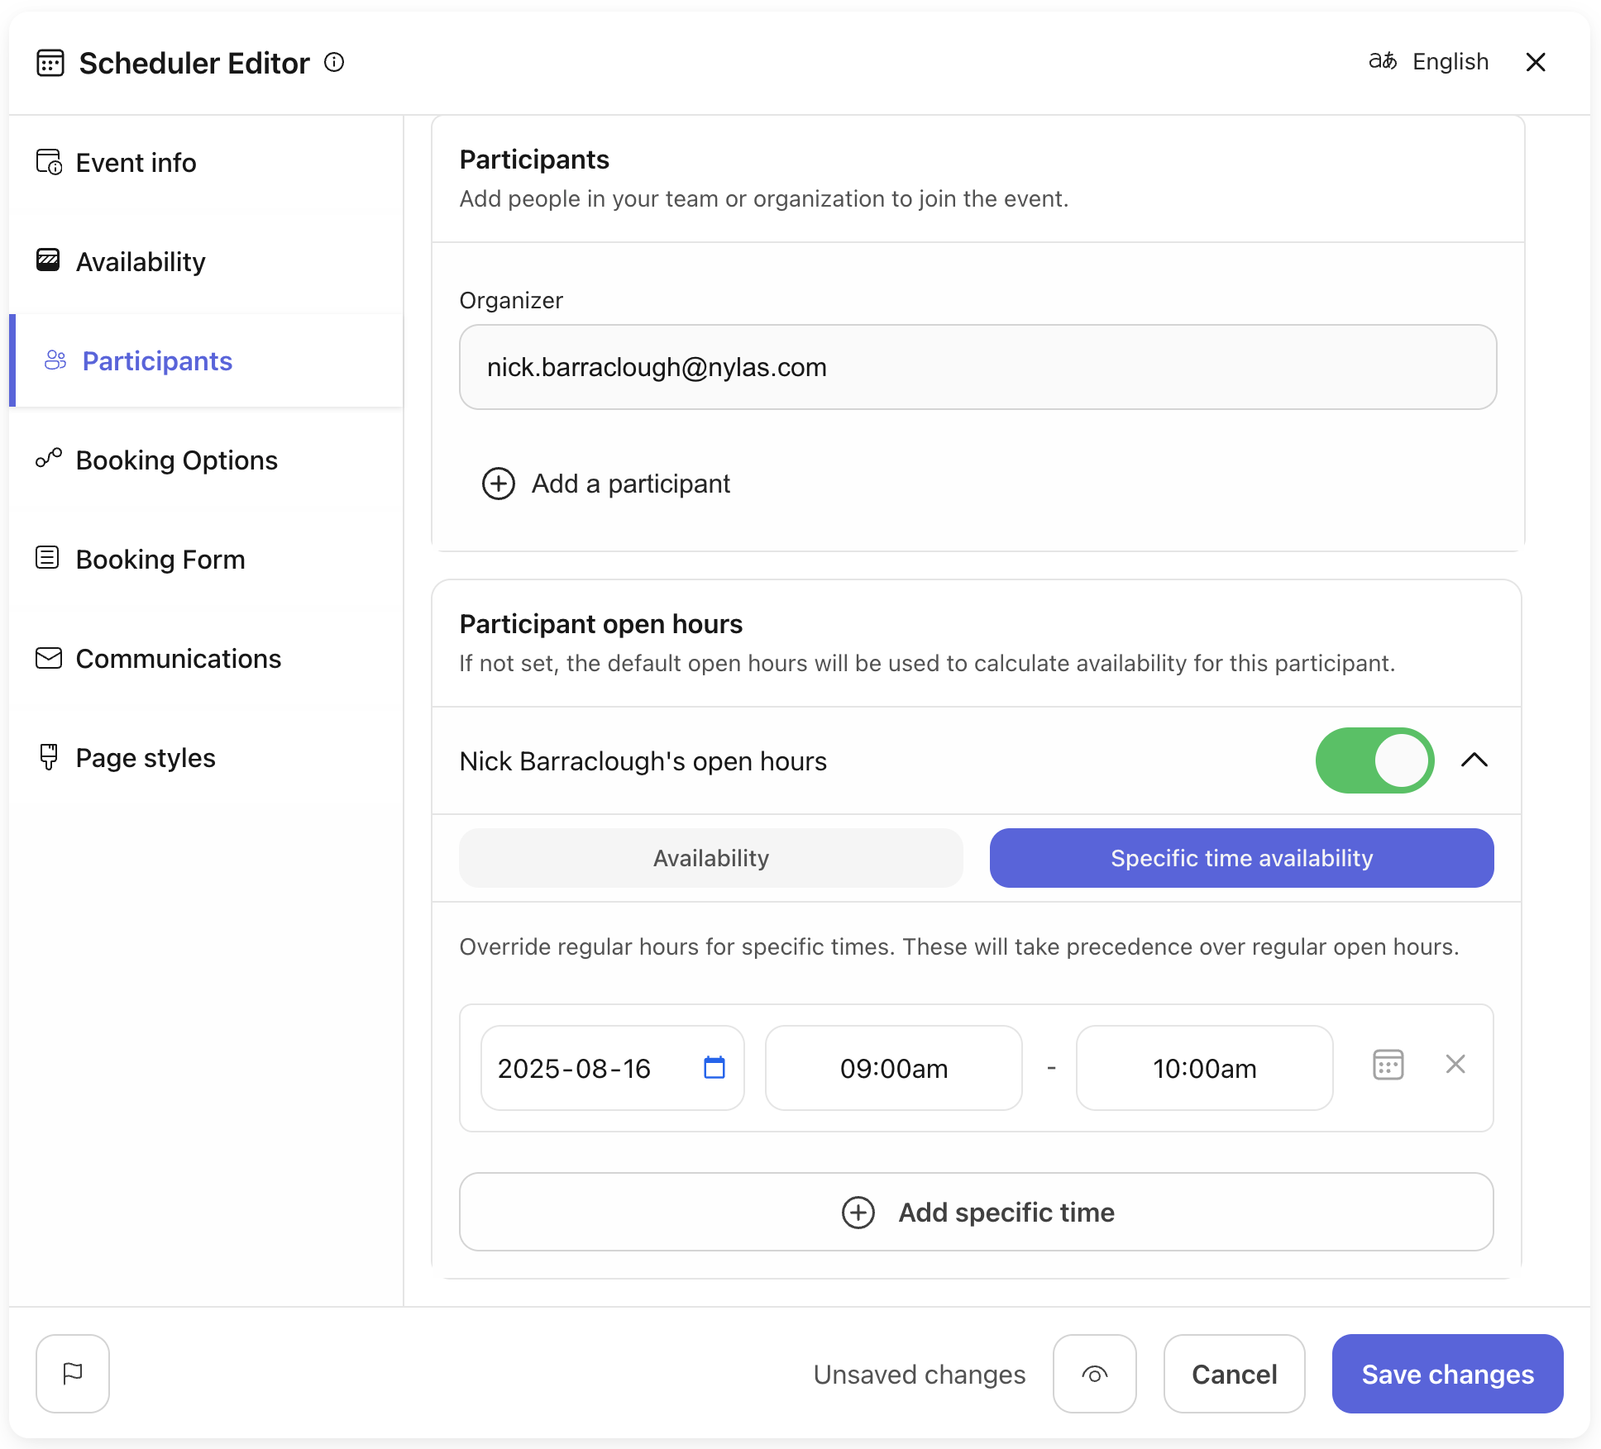Open the date picker for 2025-08-16

coord(714,1068)
